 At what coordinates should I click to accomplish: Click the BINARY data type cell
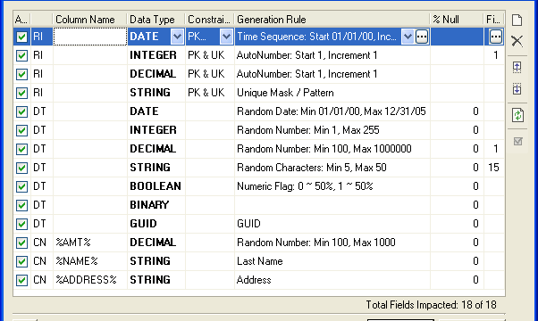(x=156, y=205)
